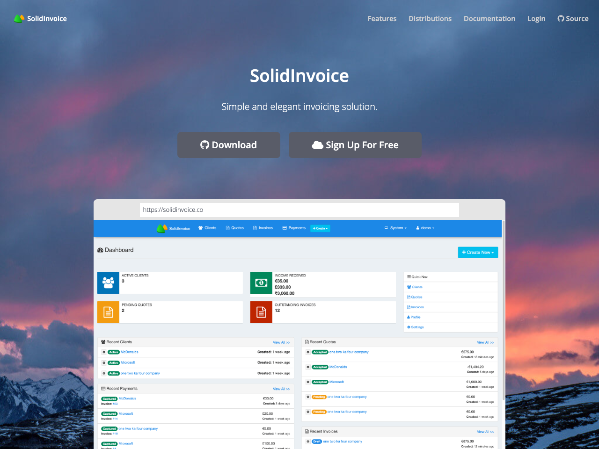Open the Source GitHub link in the header
Image resolution: width=599 pixels, height=449 pixels.
[573, 19]
